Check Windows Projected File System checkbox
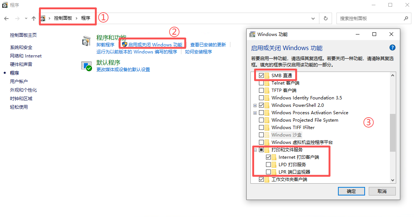 click(x=262, y=120)
